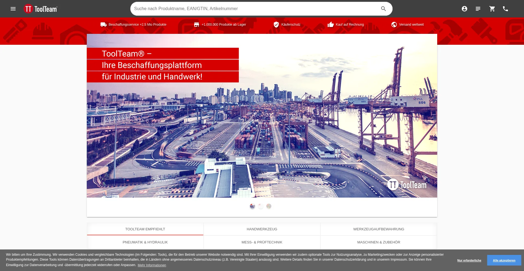
Task: Select the Pneumatik & Hydraulik tab
Action: [x=145, y=242]
